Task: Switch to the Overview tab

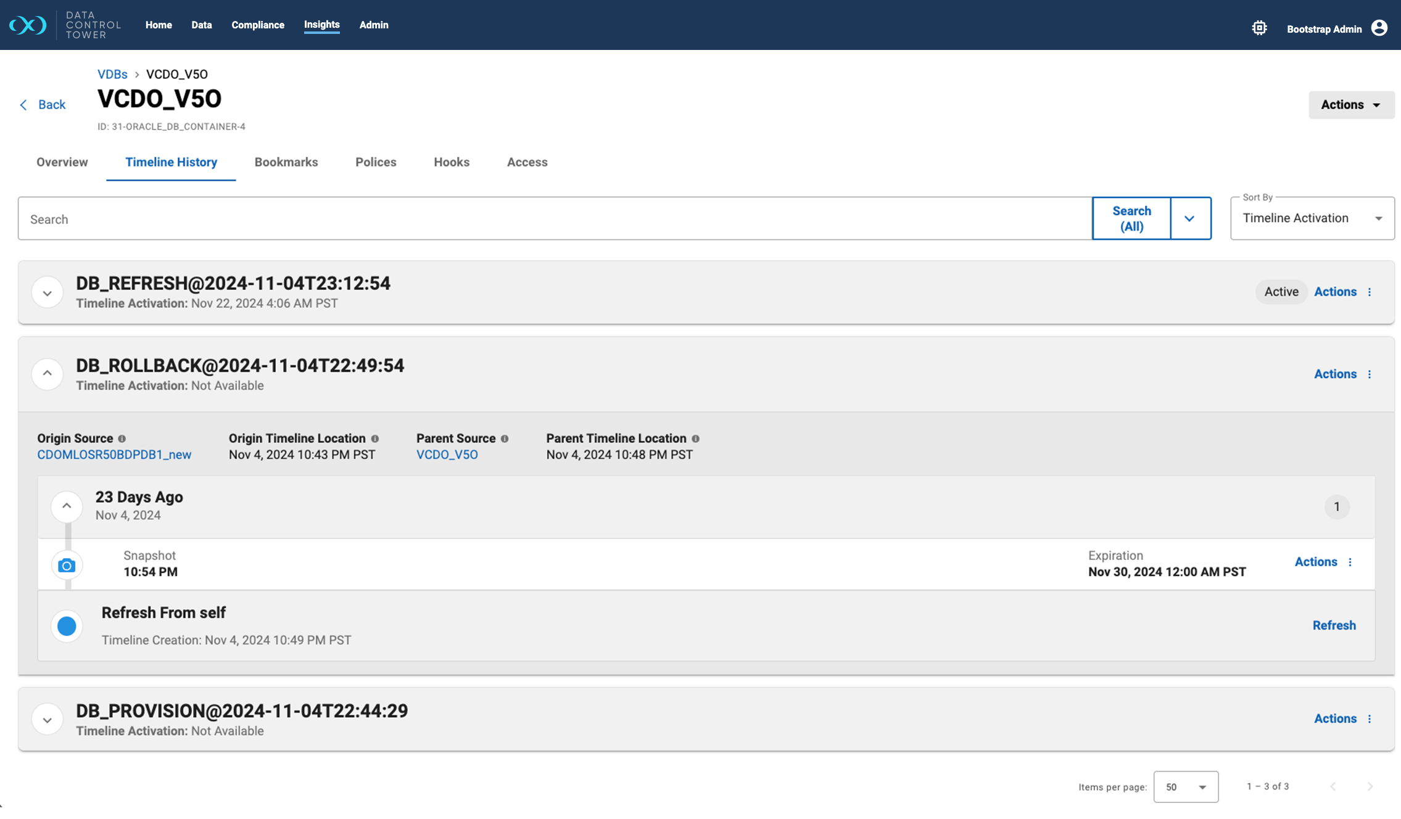Action: pos(62,162)
